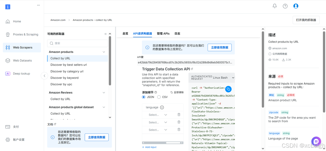Viewport: 326px width, 151px height.
Task: Show help for 添加细节
Action: [x=156, y=92]
